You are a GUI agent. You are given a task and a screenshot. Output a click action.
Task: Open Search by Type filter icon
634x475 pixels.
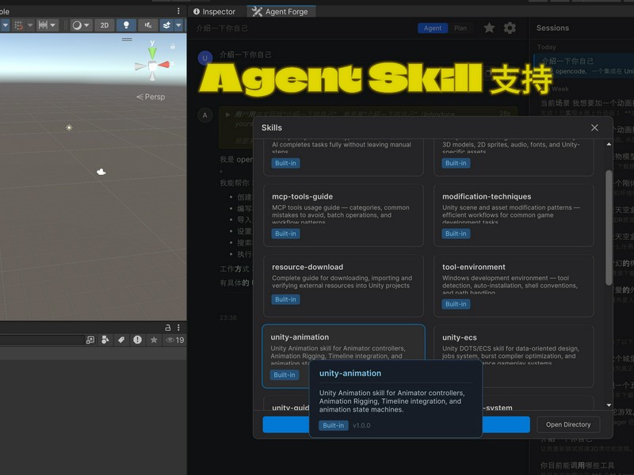105,340
